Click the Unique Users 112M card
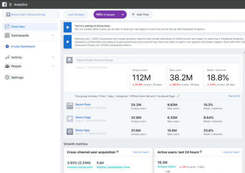The image size is (245, 173). point(147,78)
